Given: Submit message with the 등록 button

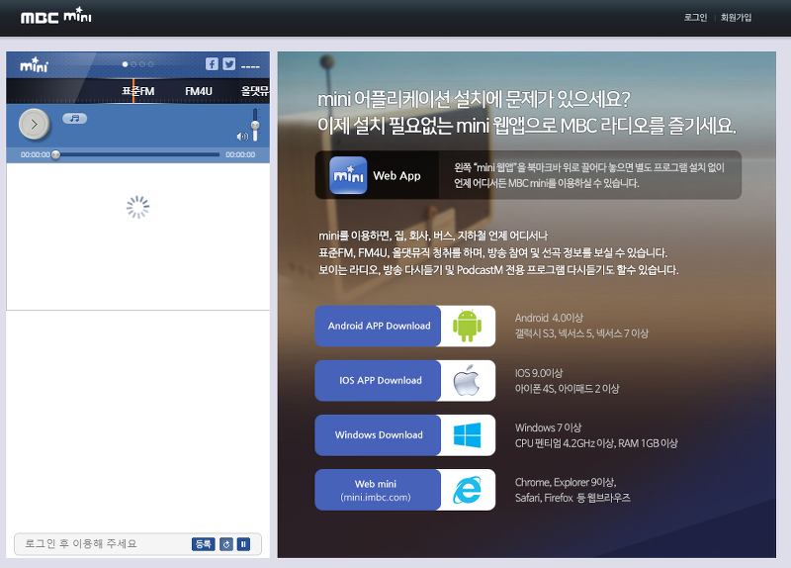Looking at the screenshot, I should click(x=204, y=544).
